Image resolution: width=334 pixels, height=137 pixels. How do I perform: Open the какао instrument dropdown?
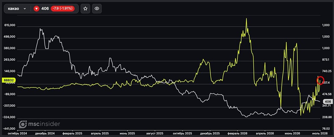point(17,9)
